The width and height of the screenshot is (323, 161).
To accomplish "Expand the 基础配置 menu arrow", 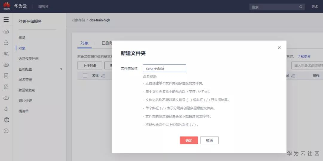I will 61,69.
